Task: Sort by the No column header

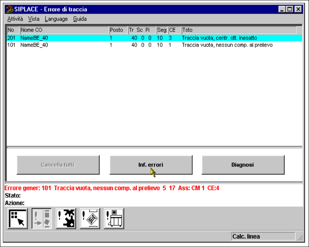Action: pyautogui.click(x=13, y=30)
